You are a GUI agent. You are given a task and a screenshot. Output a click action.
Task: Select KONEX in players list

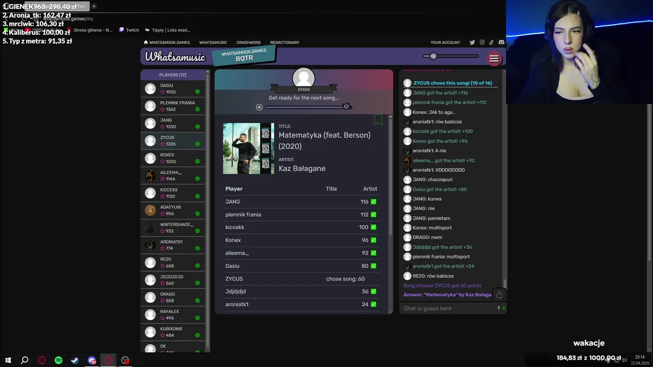[173, 158]
